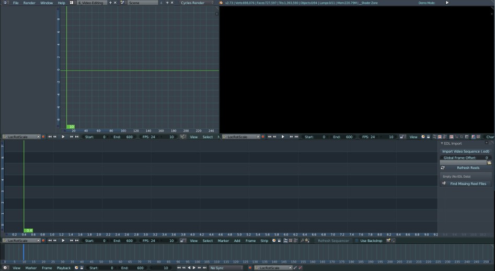Click the folder icon beside the EDL file path
Image resolution: width=495 pixels, height=271 pixels.
[489, 163]
